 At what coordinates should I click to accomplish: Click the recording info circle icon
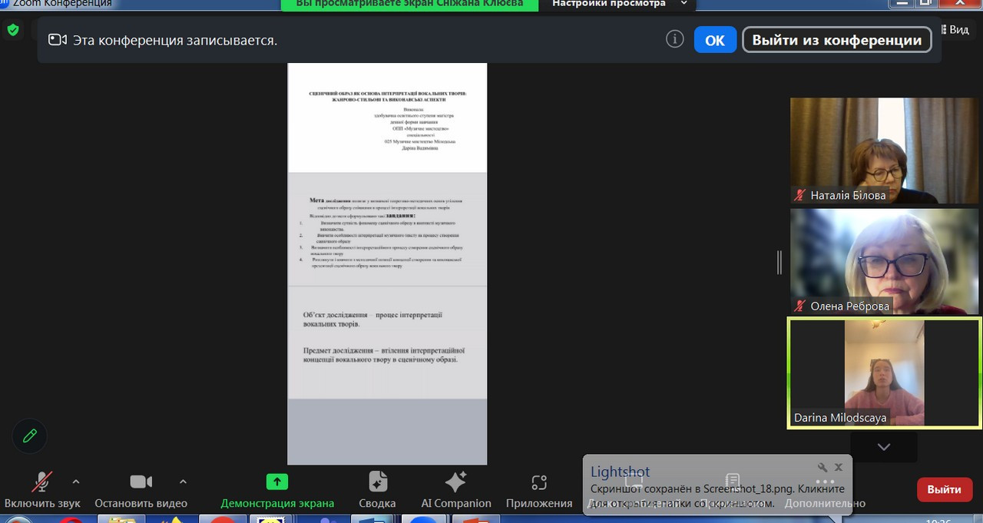[x=674, y=39]
